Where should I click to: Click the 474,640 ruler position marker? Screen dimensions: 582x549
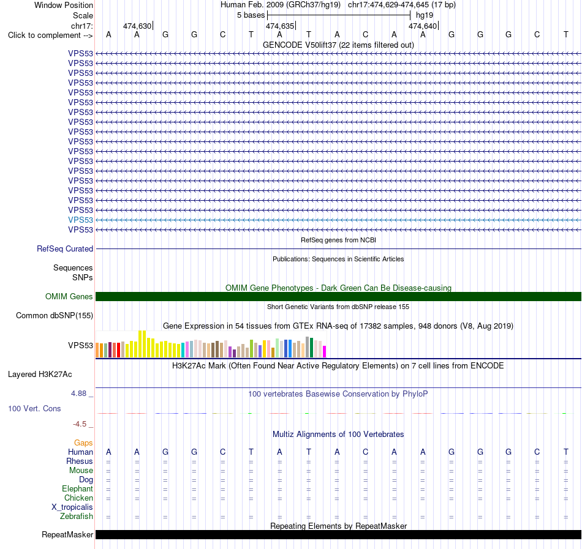point(423,26)
